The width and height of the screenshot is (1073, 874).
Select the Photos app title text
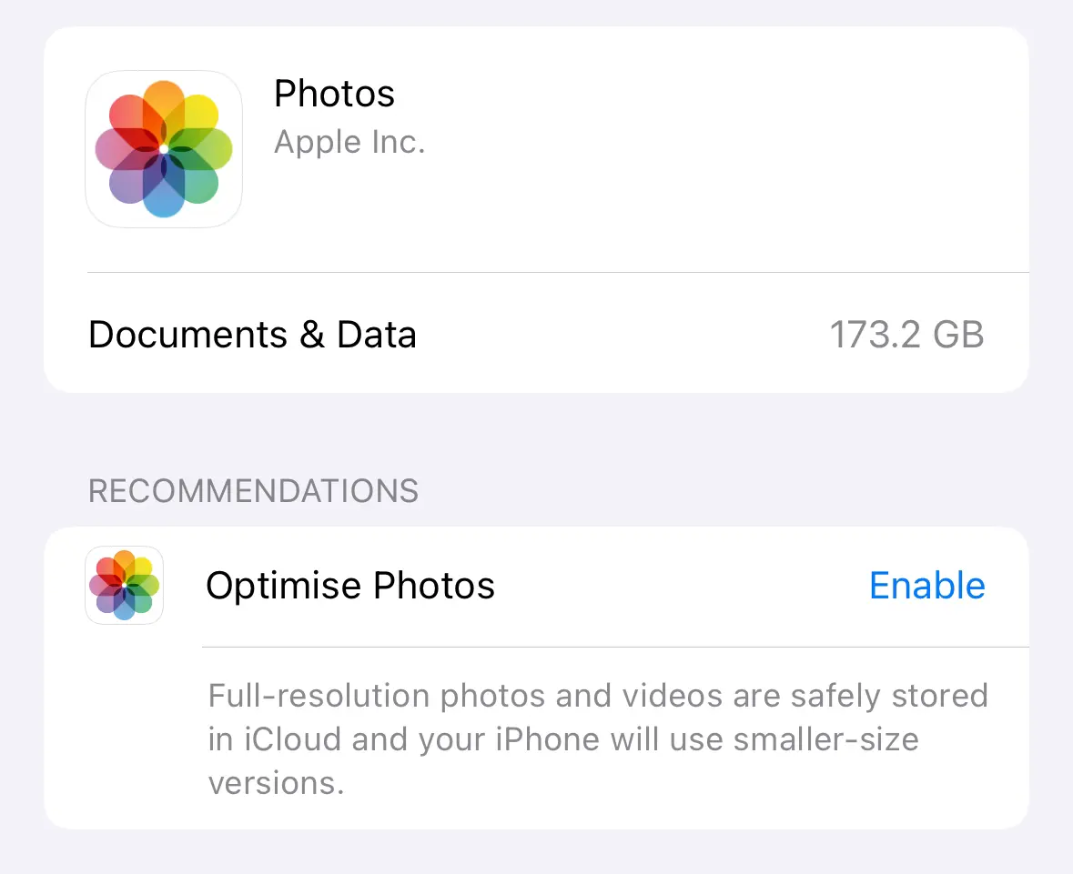(x=334, y=94)
